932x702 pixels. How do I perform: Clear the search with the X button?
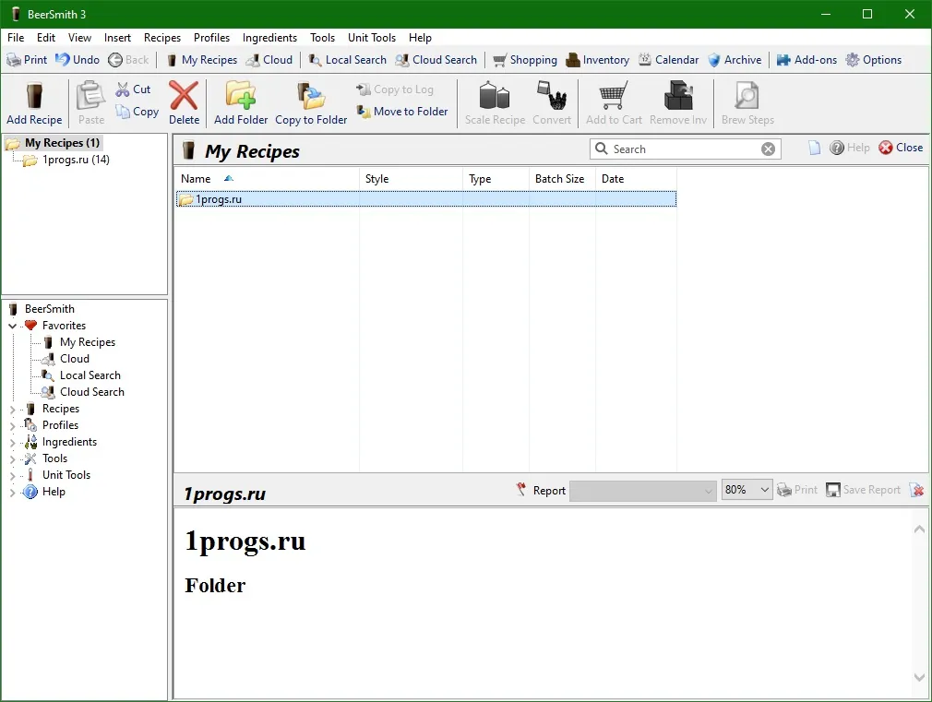tap(768, 149)
